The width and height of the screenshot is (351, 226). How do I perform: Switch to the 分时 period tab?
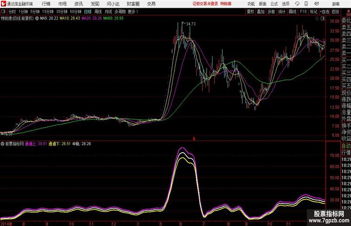(12, 12)
